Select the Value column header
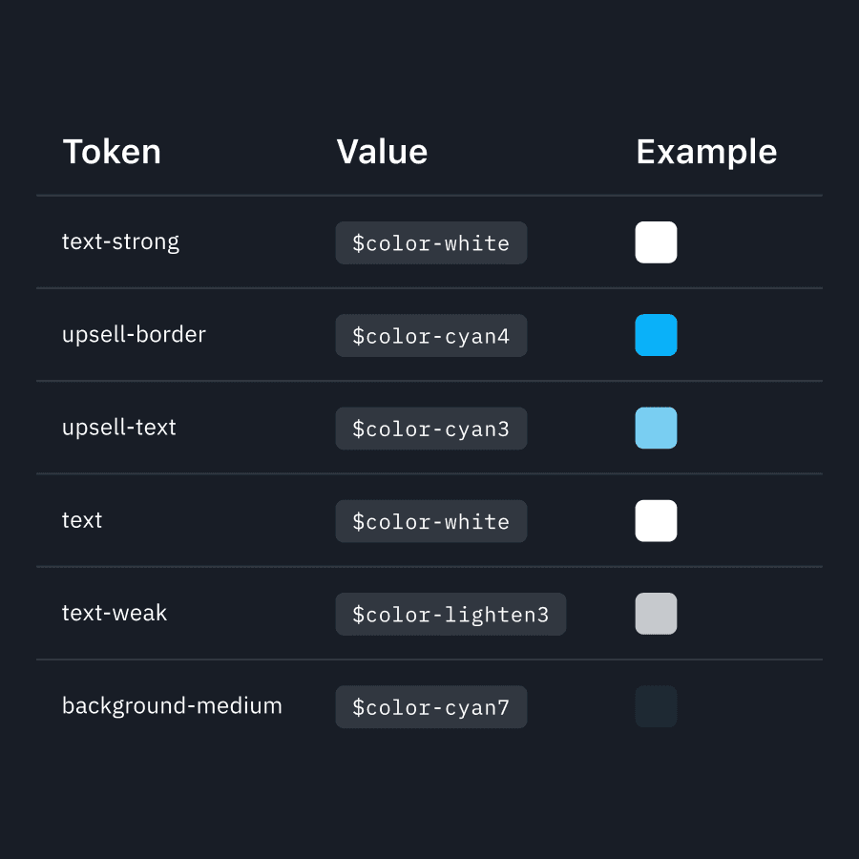Image resolution: width=859 pixels, height=859 pixels. [382, 152]
